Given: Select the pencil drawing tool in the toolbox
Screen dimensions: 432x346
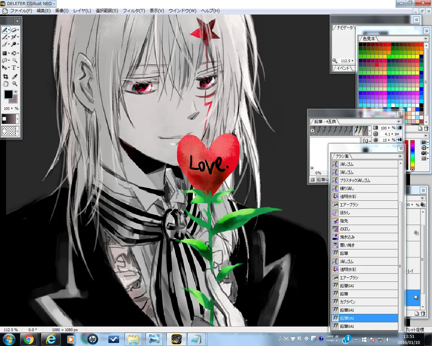Looking at the screenshot, I should pos(5,30).
